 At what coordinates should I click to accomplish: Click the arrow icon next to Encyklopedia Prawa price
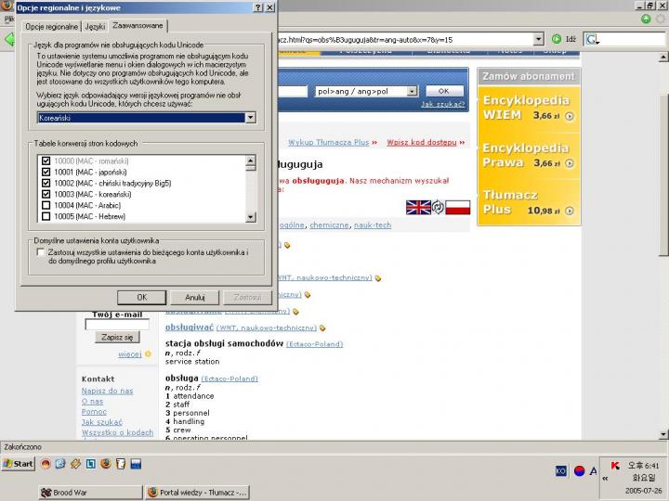pyautogui.click(x=570, y=163)
